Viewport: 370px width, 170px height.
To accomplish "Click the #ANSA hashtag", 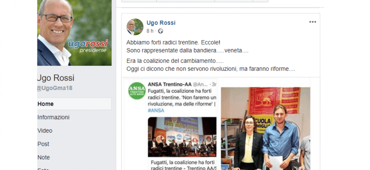I will pyautogui.click(x=156, y=110).
